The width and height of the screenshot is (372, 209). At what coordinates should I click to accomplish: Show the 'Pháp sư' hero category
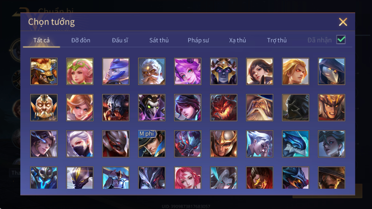[x=198, y=40]
